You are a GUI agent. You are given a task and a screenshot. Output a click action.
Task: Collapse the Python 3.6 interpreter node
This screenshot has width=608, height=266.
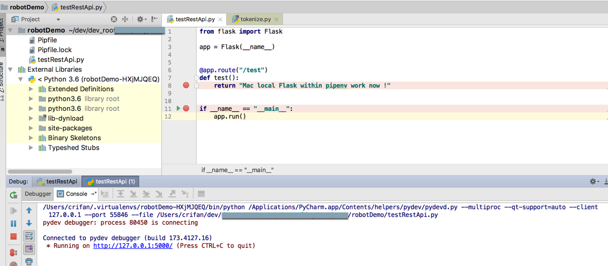[x=21, y=79]
